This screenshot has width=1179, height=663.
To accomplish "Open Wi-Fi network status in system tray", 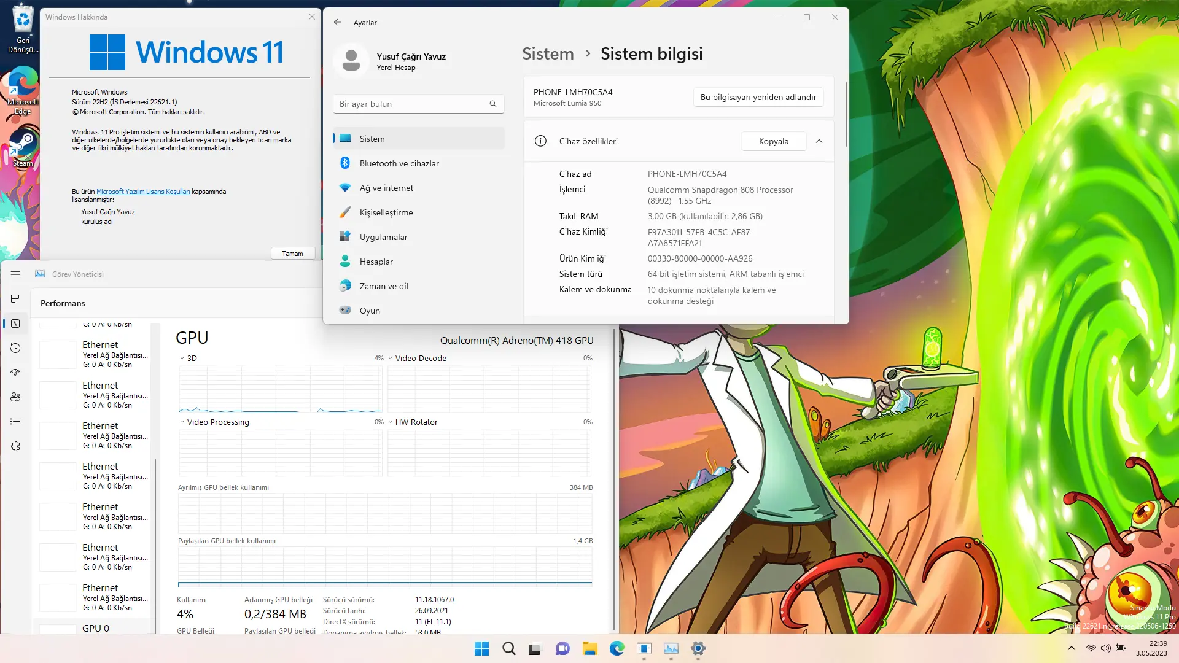I will [1091, 648].
